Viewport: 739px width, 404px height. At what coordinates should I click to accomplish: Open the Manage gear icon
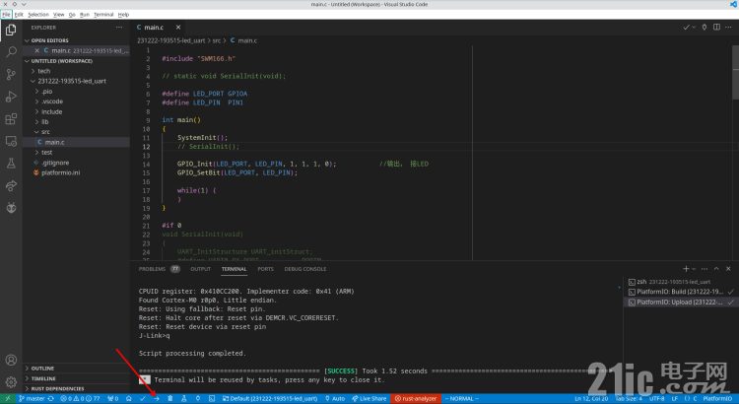tap(11, 382)
